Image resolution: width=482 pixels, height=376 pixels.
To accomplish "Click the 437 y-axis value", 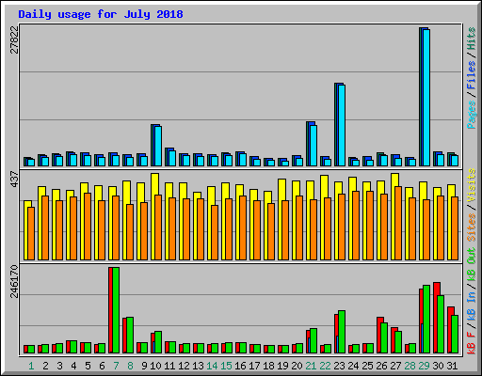I will (x=14, y=180).
